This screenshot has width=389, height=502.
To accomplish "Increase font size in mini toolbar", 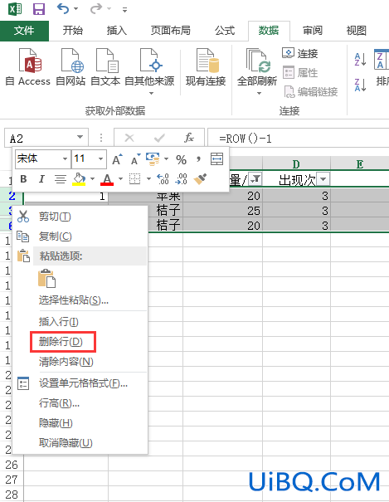I will point(117,159).
